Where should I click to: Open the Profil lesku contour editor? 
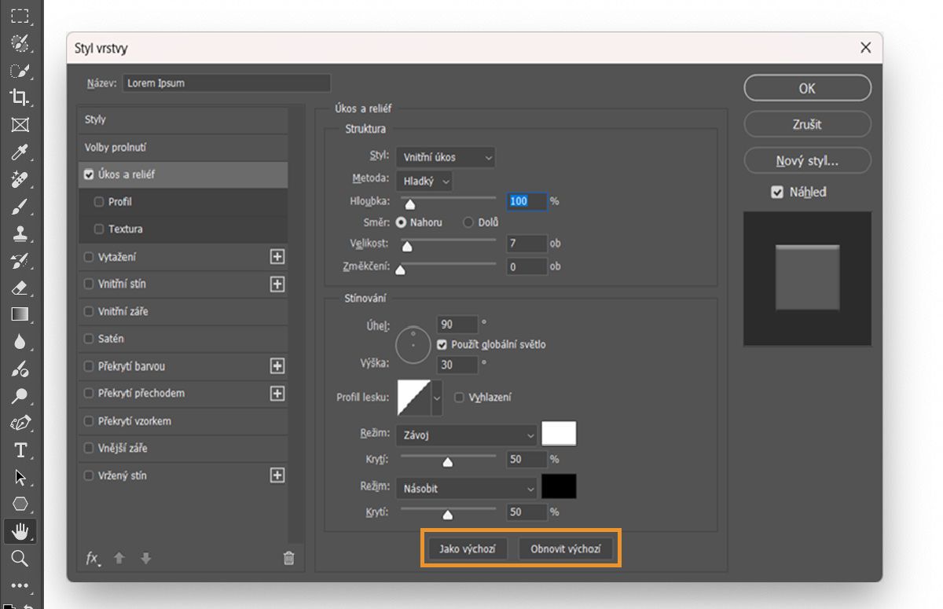pyautogui.click(x=414, y=398)
